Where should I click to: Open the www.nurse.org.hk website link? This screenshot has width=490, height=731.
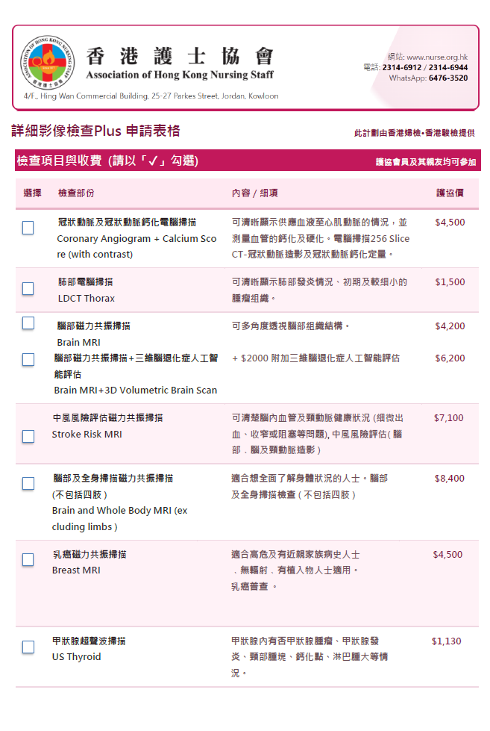click(x=437, y=57)
